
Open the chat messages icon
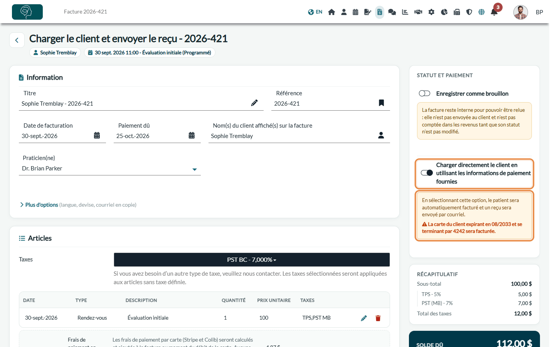392,12
